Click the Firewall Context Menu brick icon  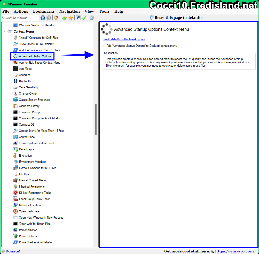click(15, 180)
